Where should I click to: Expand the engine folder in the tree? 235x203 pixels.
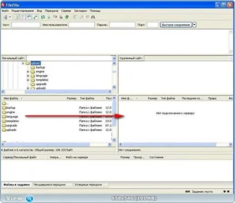[x=28, y=71]
